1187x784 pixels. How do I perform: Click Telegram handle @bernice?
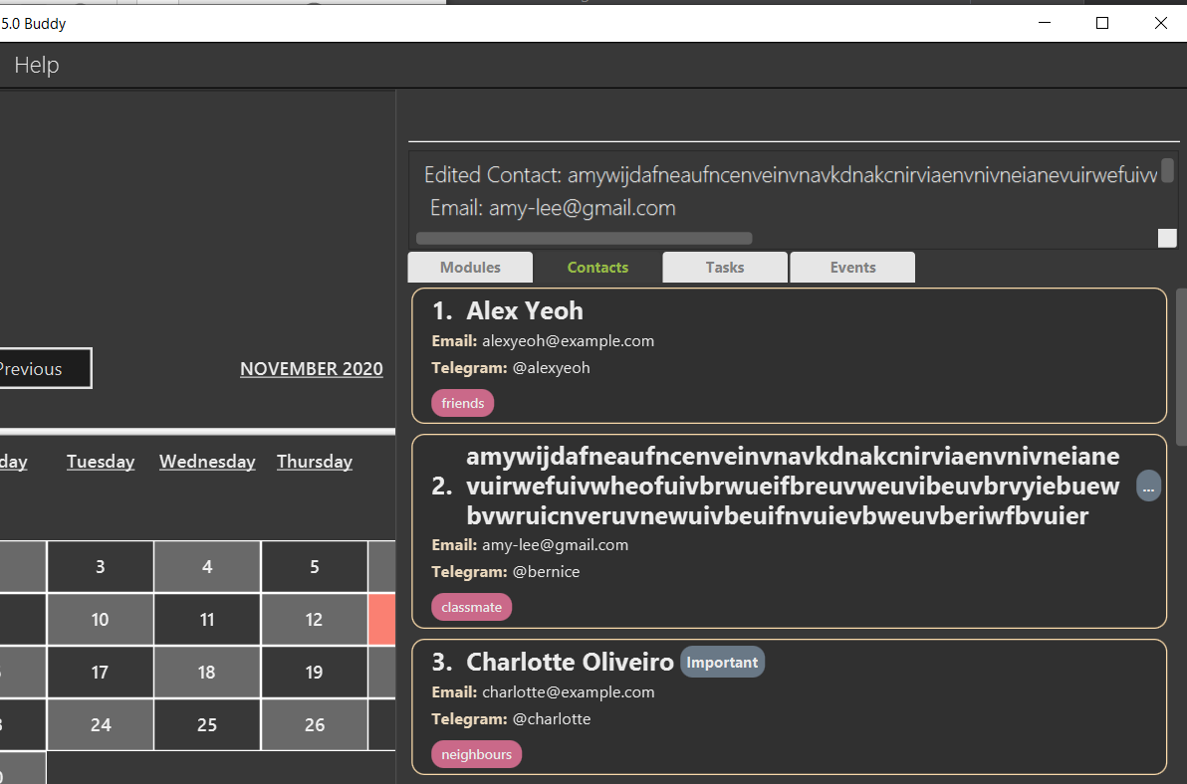click(546, 572)
